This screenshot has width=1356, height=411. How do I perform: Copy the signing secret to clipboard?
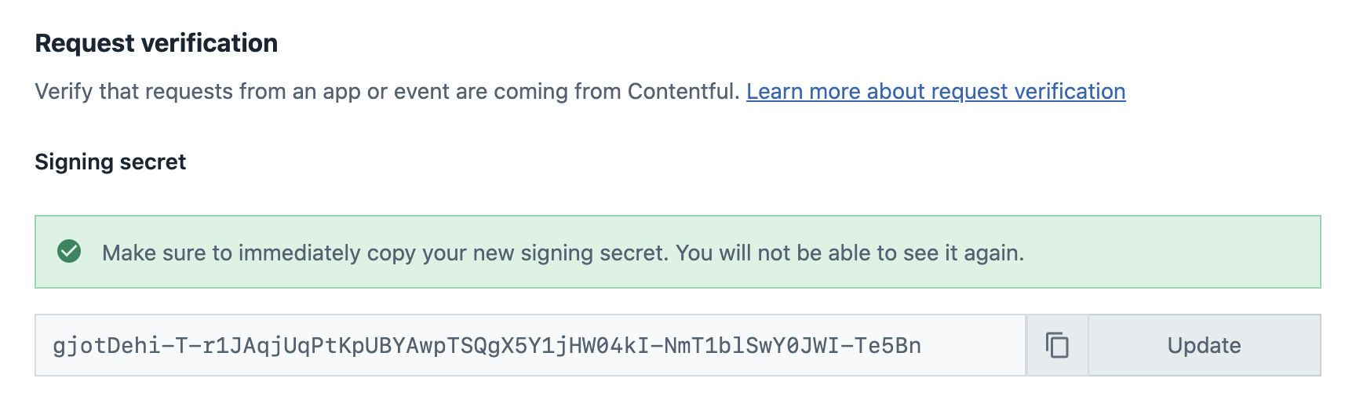tap(1057, 345)
